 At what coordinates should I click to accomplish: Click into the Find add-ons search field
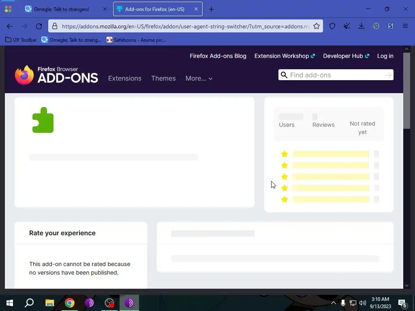[337, 75]
